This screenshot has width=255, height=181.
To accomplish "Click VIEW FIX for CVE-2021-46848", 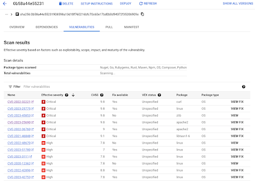I will tap(237, 136).
